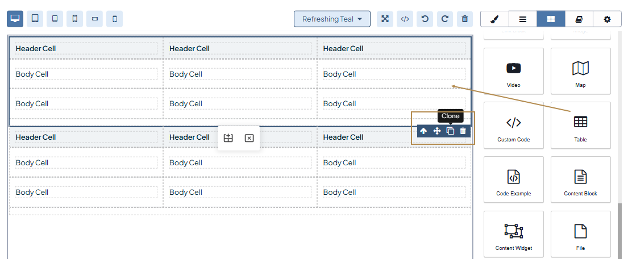Viewport: 628px width, 259px height.
Task: Open the Refreshing Teal theme dropdown
Action: tap(332, 19)
